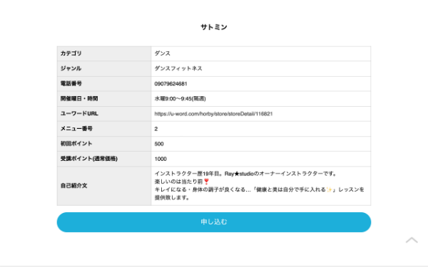Click the 初回ポイント value 500
Viewport: 428px width, 267px height.
[159, 144]
